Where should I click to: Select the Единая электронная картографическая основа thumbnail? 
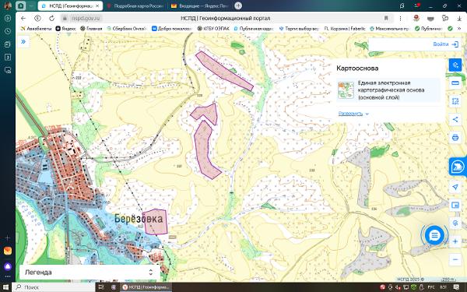346,90
